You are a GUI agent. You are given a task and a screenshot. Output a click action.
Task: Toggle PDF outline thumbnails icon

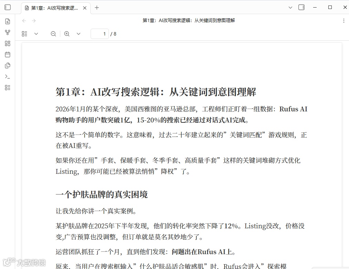point(24,34)
